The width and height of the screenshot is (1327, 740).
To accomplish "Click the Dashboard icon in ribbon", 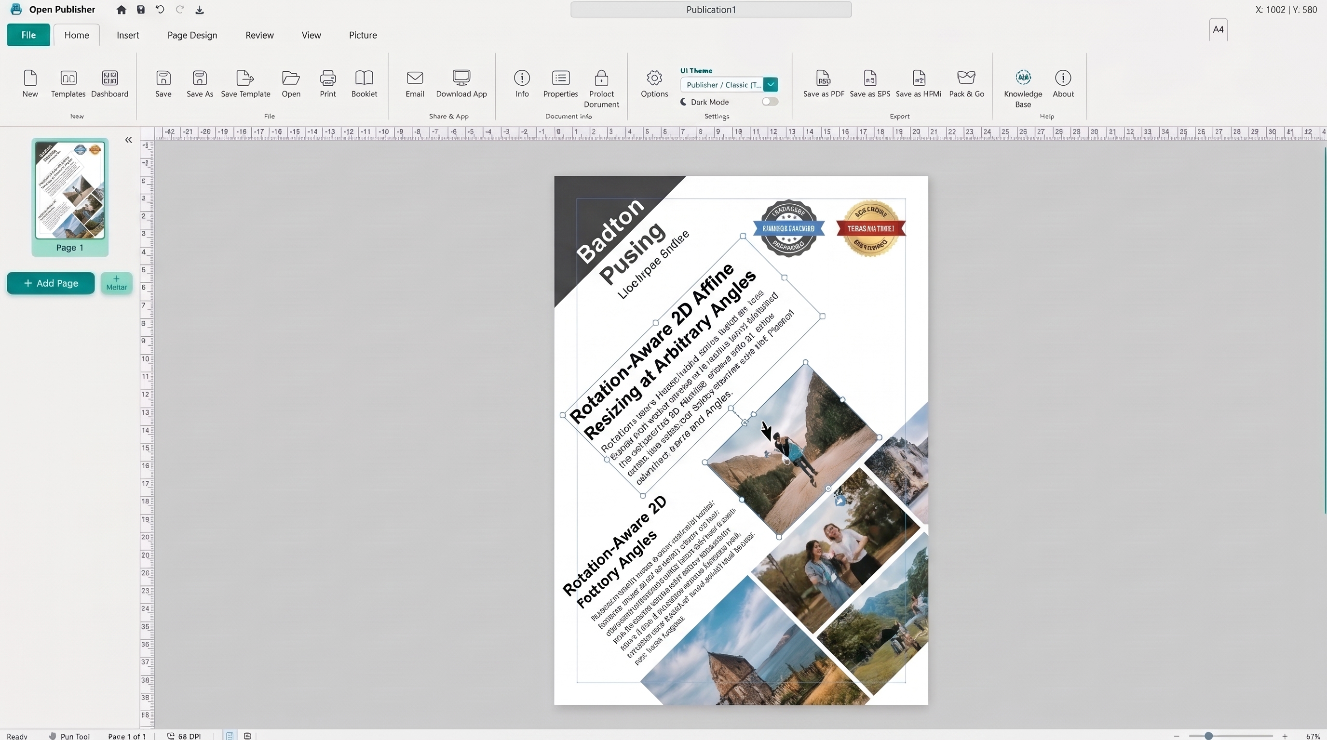I will tap(110, 78).
